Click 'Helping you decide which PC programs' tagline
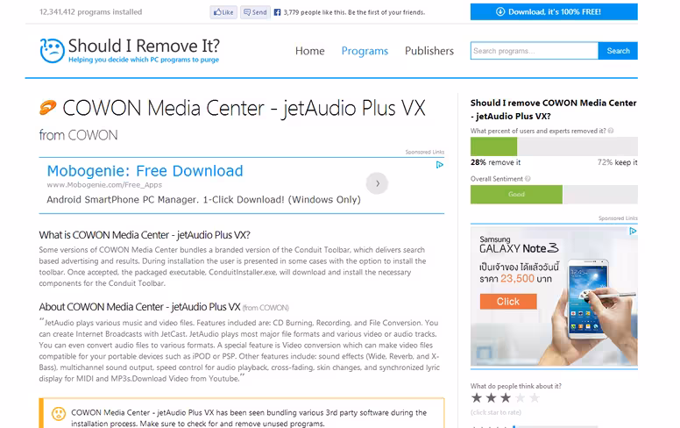The height and width of the screenshot is (428, 680). tap(144, 60)
